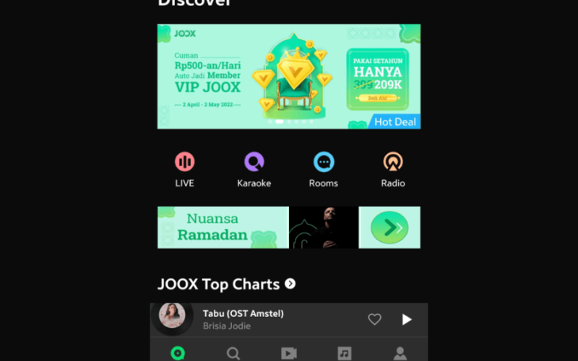Open the LIVE section icon

[x=185, y=162]
